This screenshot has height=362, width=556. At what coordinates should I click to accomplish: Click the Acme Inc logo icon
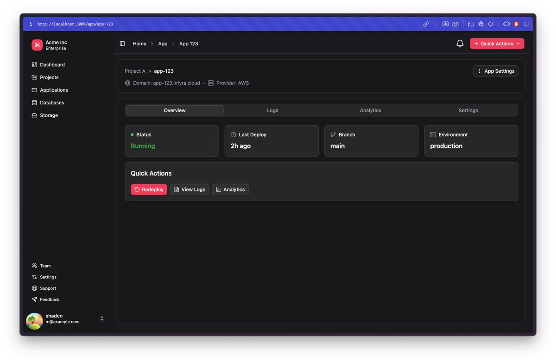click(37, 45)
